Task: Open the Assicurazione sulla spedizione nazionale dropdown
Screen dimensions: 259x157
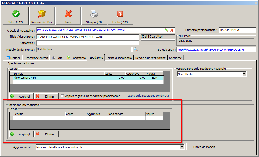Action: [244, 74]
